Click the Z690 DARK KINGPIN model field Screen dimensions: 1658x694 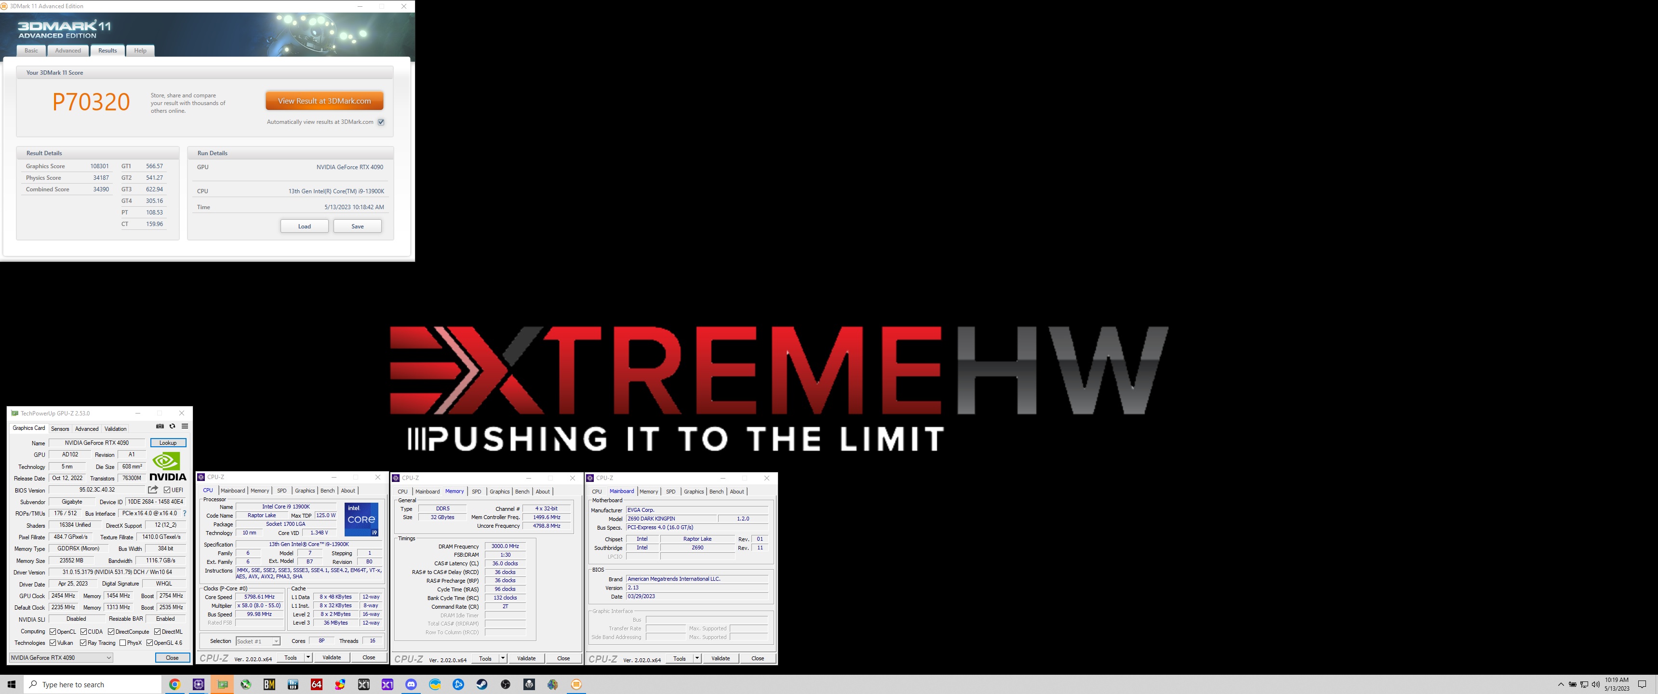(671, 519)
